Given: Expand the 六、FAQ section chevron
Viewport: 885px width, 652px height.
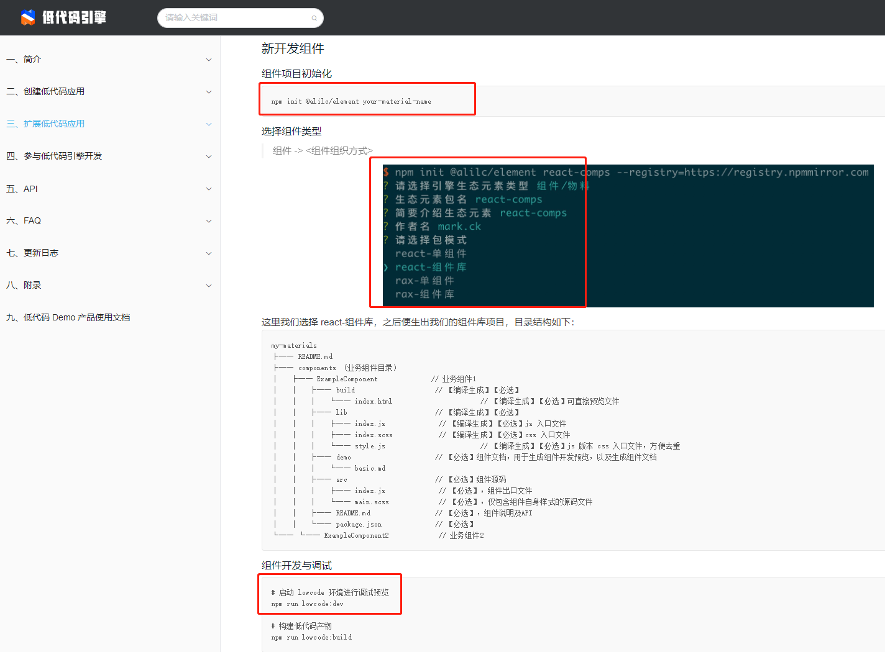Looking at the screenshot, I should (x=209, y=221).
